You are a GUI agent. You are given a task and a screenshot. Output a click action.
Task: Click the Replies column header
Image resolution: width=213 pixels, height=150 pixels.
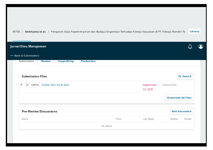174,119
